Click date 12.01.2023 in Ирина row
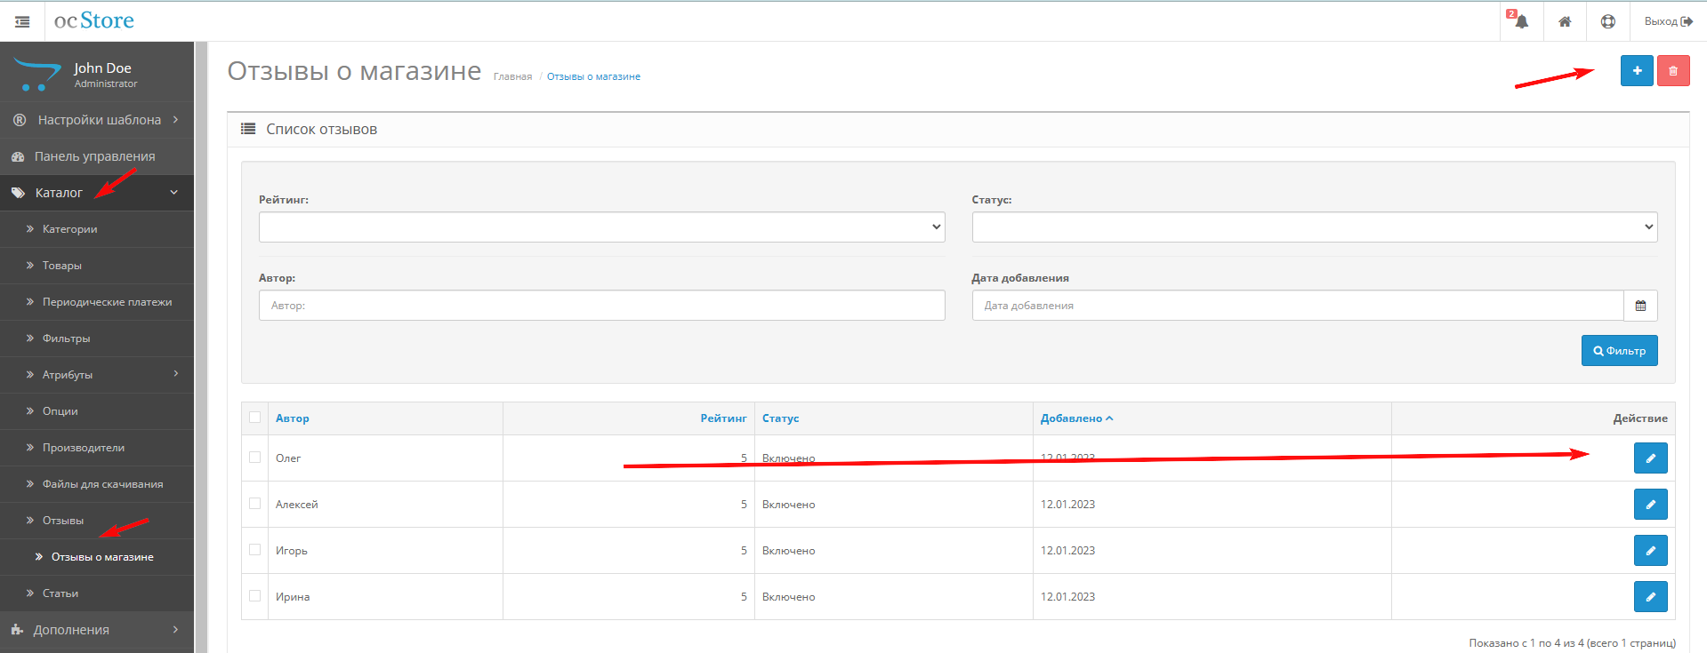Screen dimensions: 1707x653 tap(1067, 597)
